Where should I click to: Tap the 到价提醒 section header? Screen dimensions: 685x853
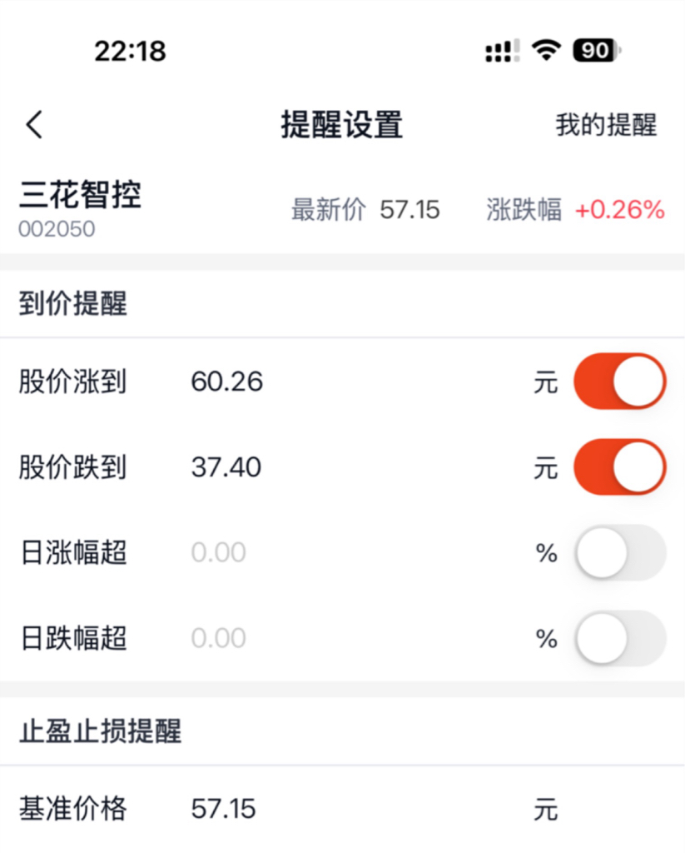tap(73, 305)
